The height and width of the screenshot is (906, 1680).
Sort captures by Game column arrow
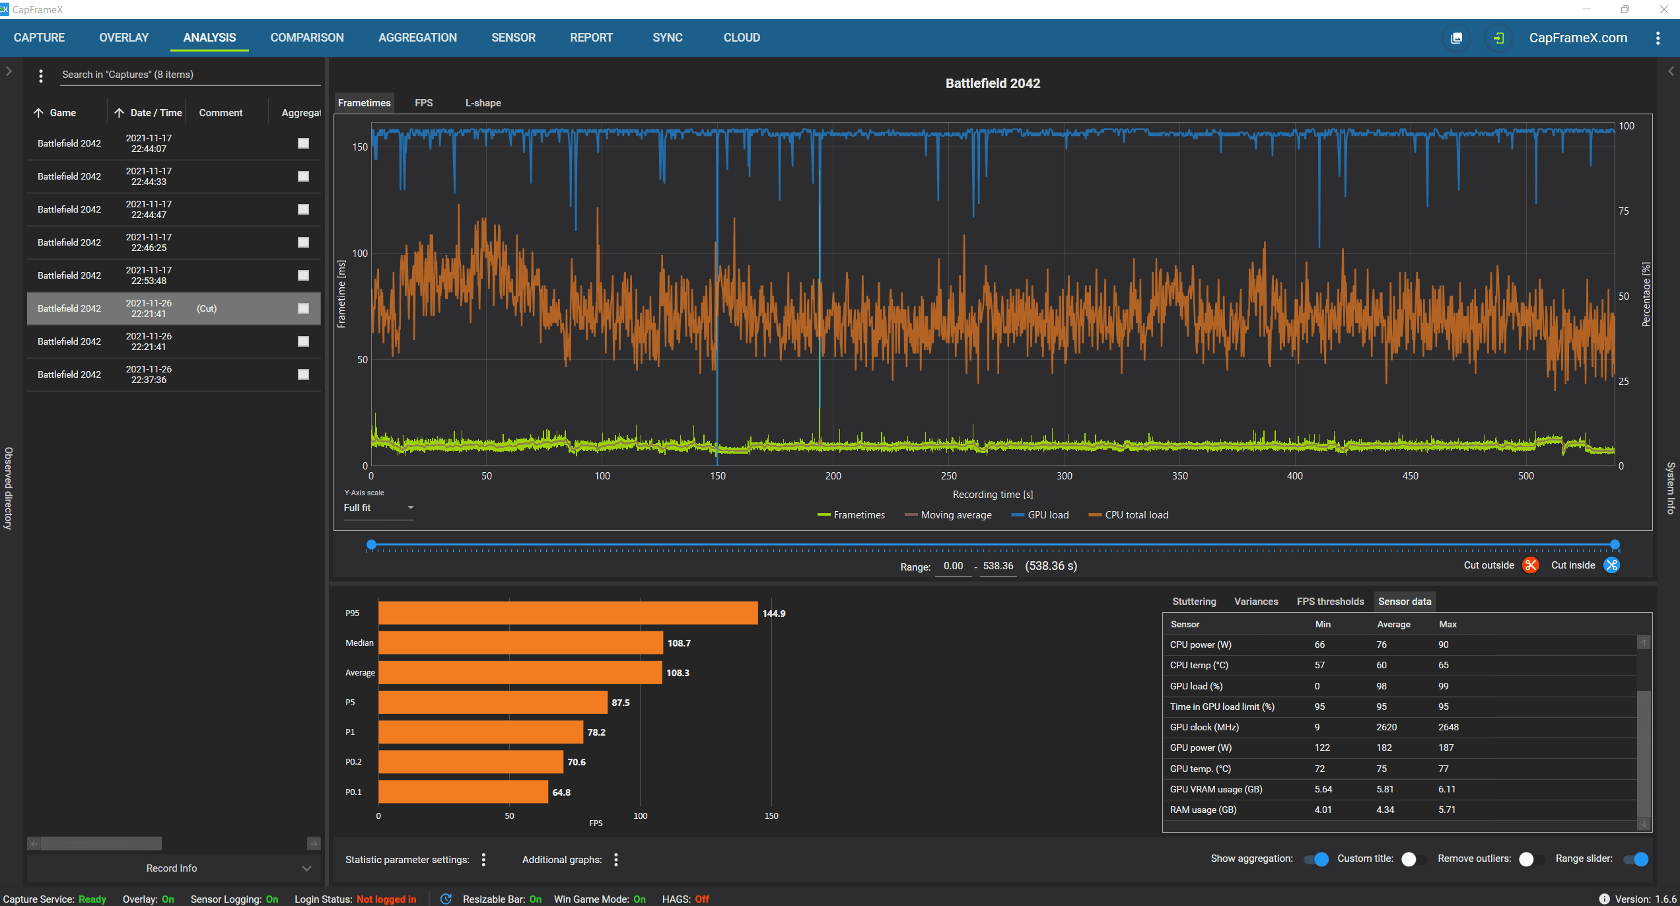point(39,113)
